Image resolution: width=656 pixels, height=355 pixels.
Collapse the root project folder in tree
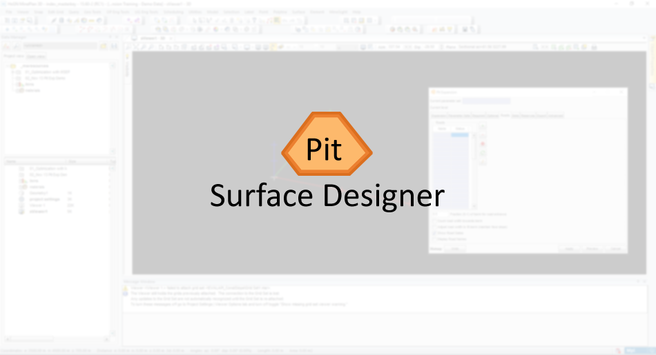[x=8, y=65]
